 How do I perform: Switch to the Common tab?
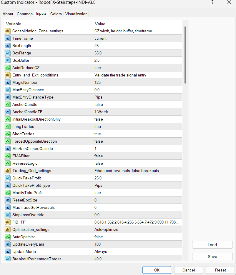[x=25, y=14]
